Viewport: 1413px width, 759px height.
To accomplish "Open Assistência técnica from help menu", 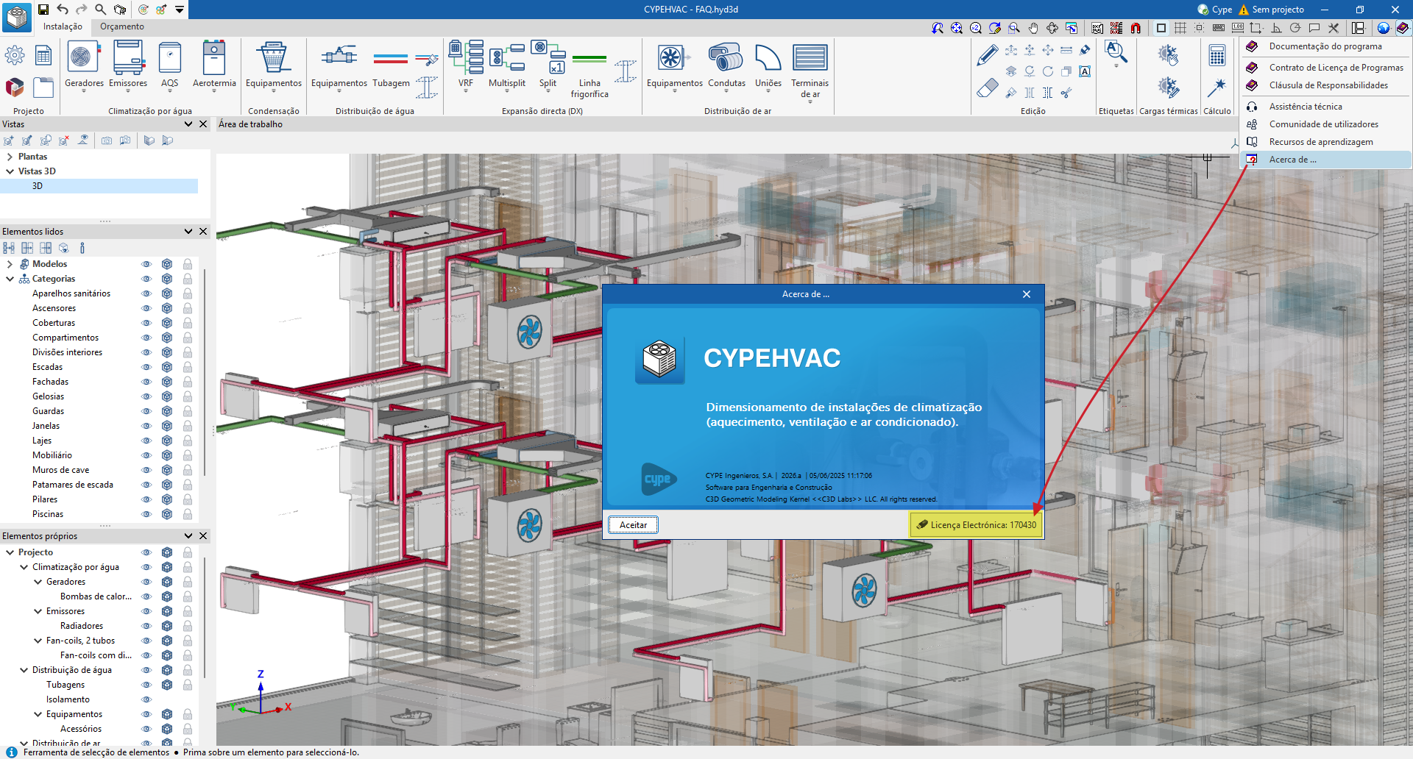I will pos(1305,107).
